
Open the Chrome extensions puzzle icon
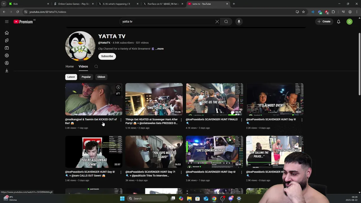point(333,12)
